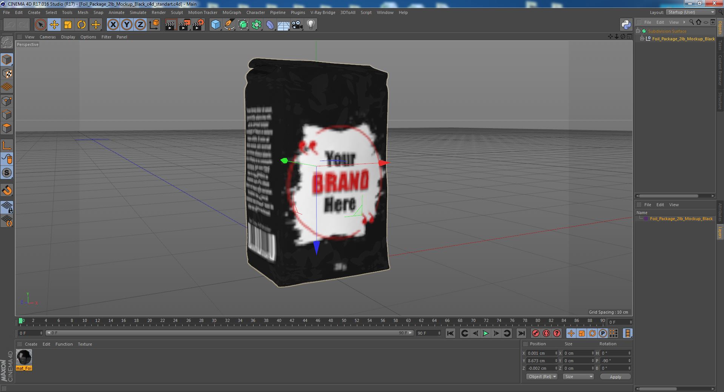Open the Layout dropdown

[690, 12]
